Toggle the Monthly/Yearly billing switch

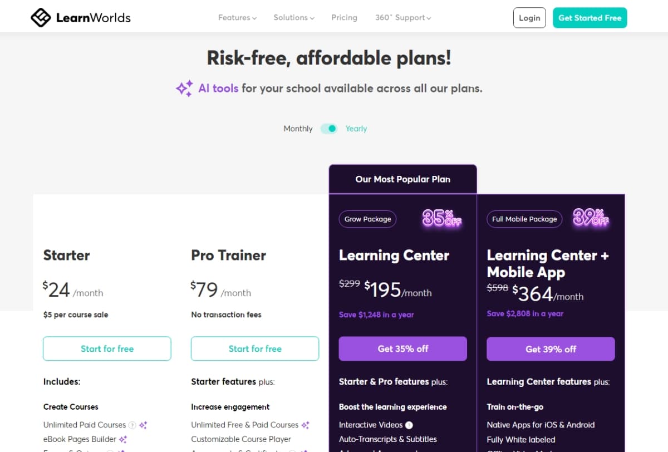tap(329, 129)
